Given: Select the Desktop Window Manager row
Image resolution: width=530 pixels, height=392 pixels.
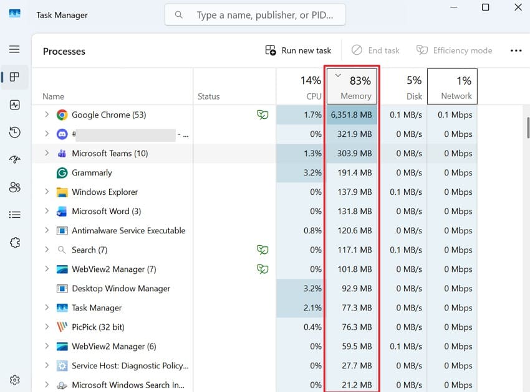Looking at the screenshot, I should [254, 289].
